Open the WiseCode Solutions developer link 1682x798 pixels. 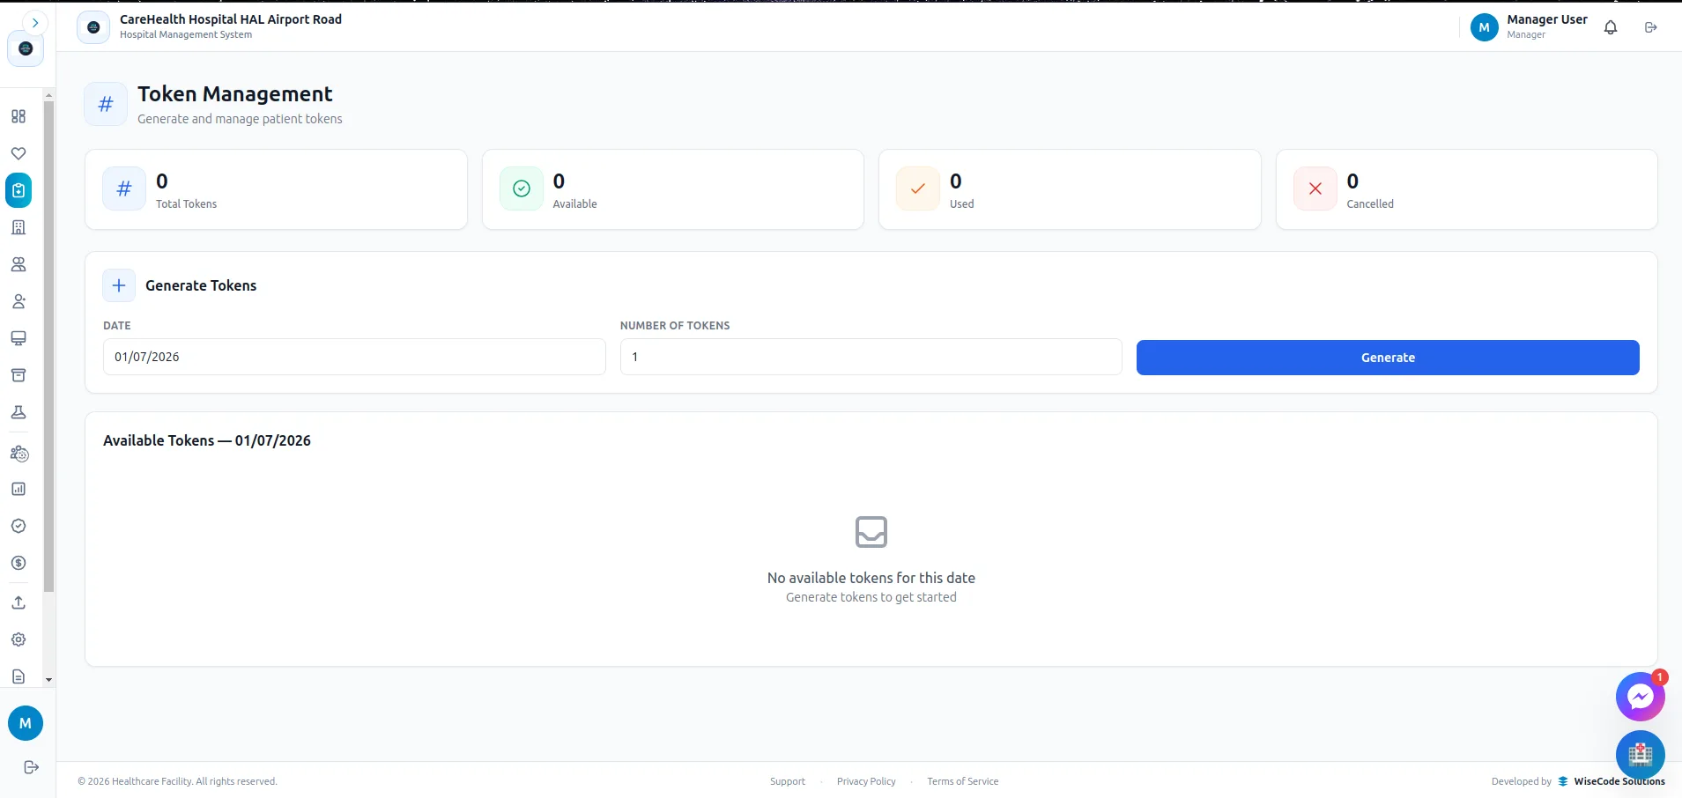pyautogui.click(x=1612, y=781)
